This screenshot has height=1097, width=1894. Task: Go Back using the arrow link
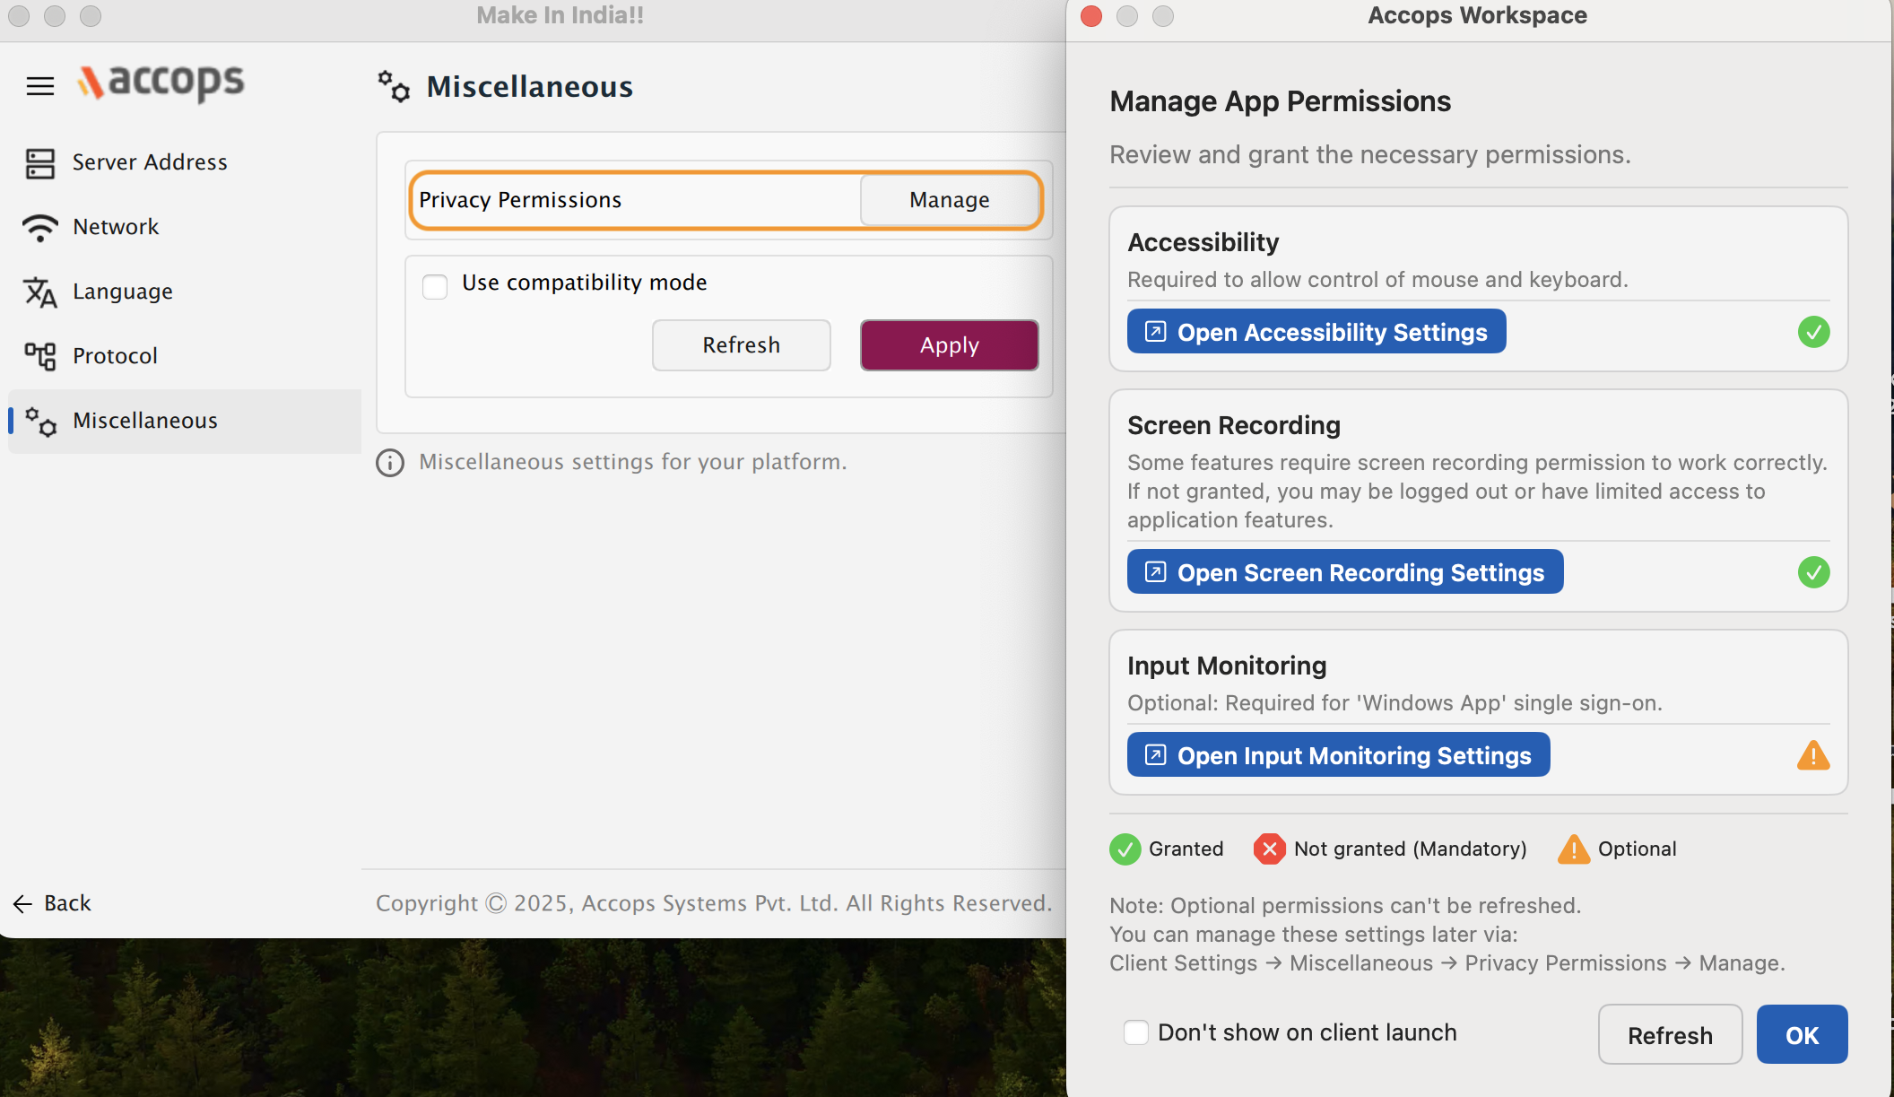click(x=53, y=903)
